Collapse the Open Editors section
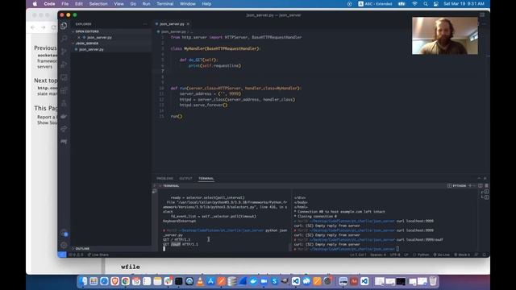Screen dimensions: 516x290 [x=87, y=31]
